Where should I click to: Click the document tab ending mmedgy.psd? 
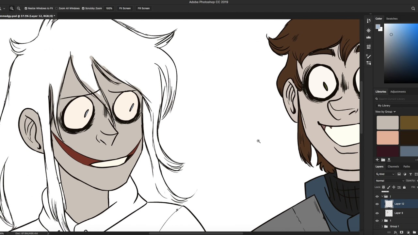click(27, 16)
